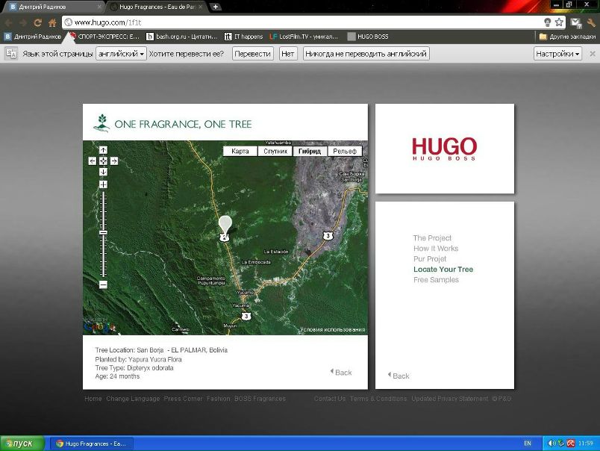600x451 pixels.
Task: Click the Перевести translate button
Action: [x=252, y=54]
